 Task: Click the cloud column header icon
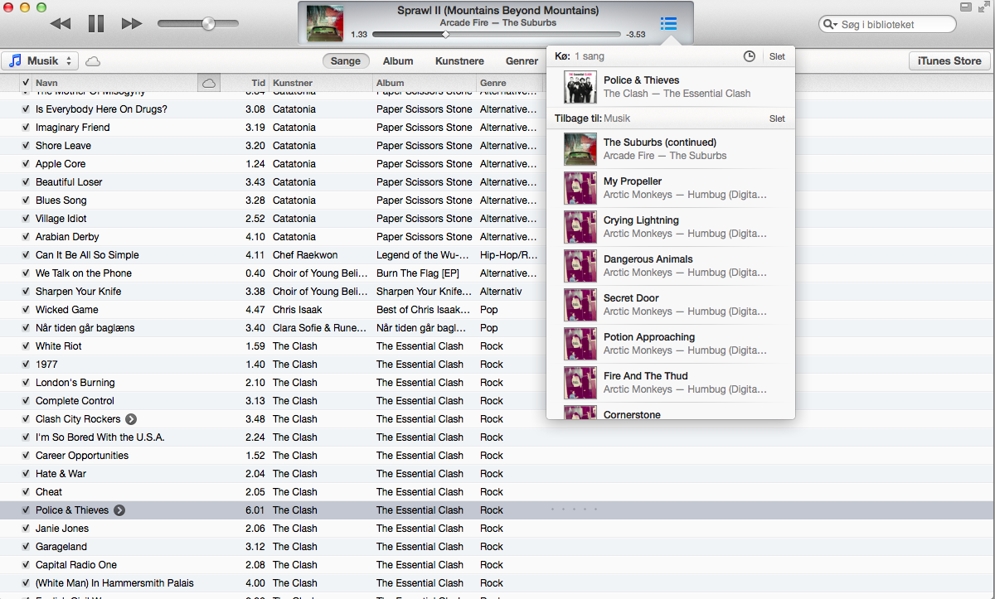[x=209, y=83]
